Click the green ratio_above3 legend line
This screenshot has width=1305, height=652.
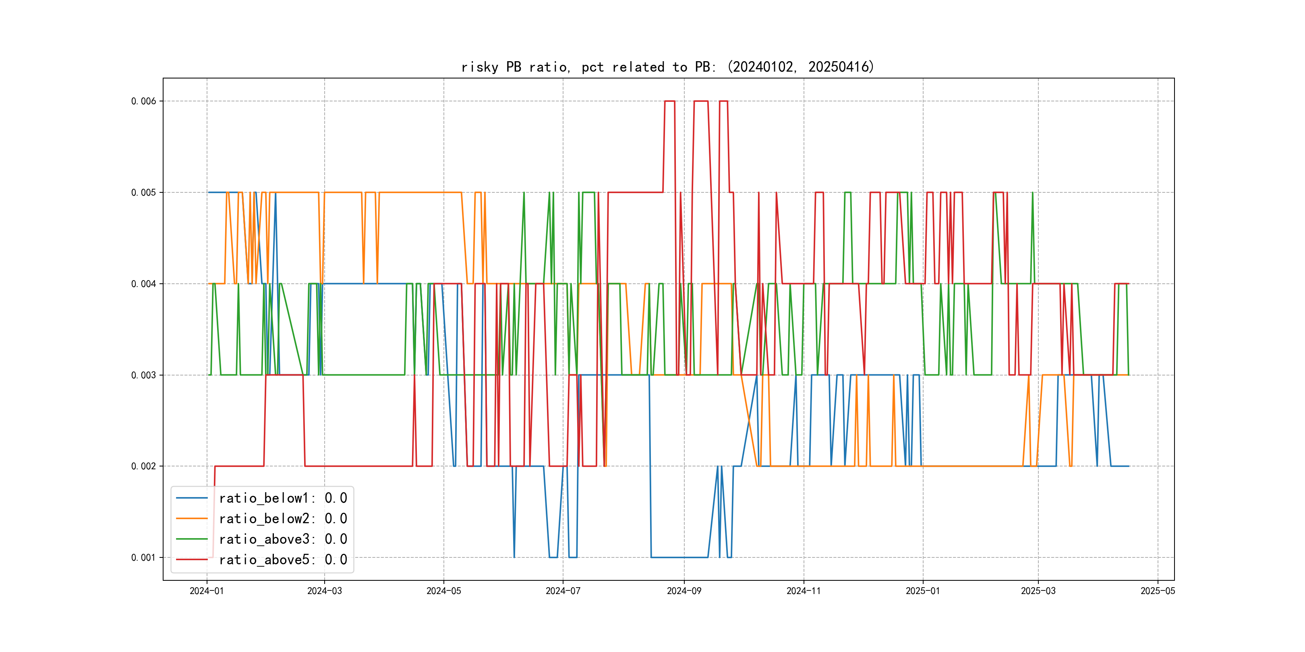coord(191,539)
